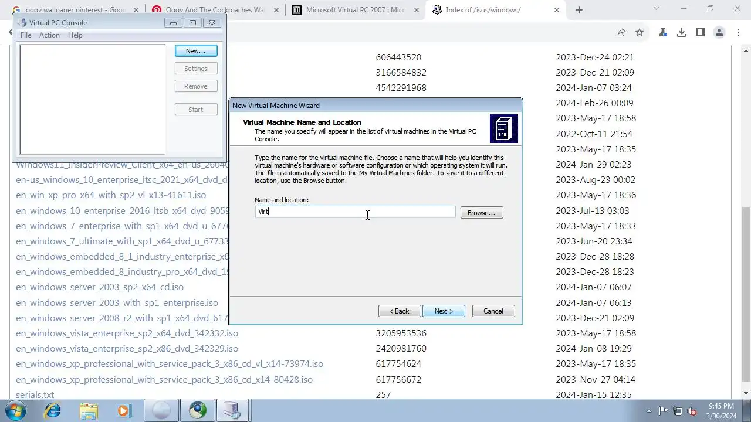Image resolution: width=751 pixels, height=422 pixels.
Task: Open a new Chrome tab with plus button
Action: [579, 10]
